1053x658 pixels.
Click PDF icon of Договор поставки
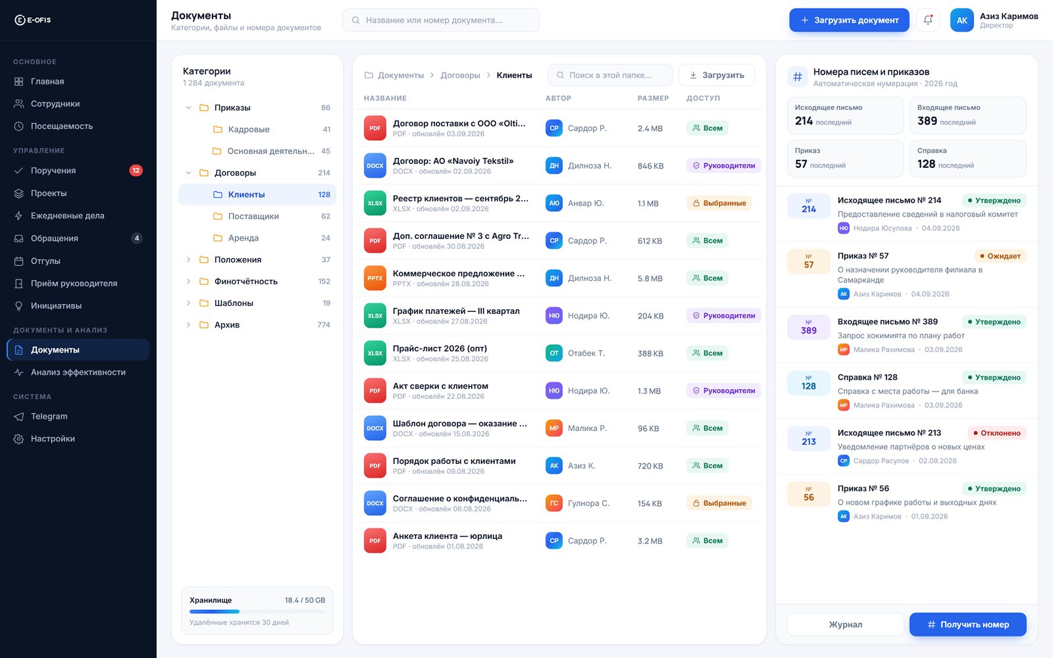[375, 128]
